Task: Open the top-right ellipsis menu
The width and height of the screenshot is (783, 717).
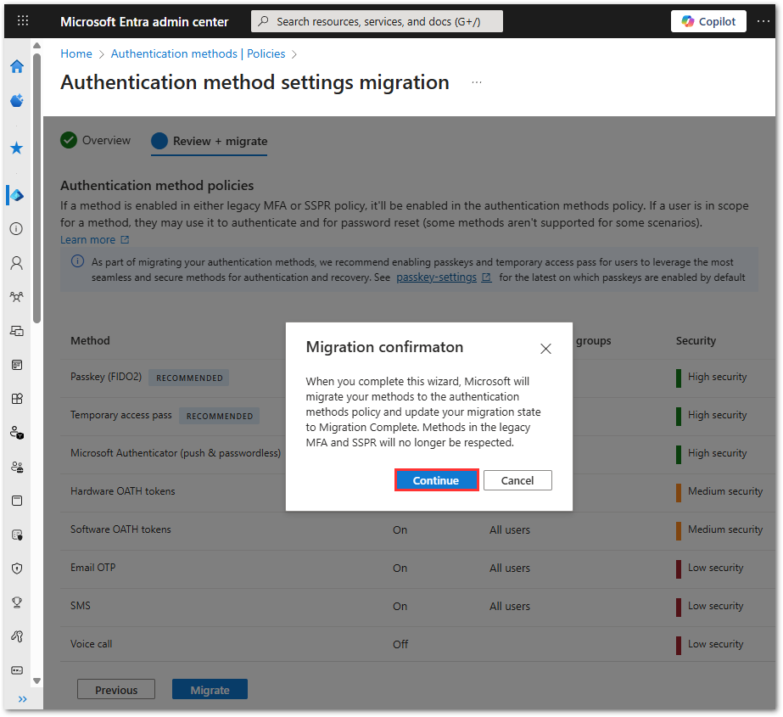Action: [763, 21]
